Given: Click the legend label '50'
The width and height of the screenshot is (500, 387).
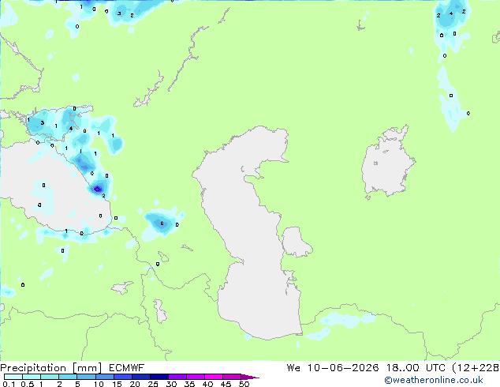Looking at the screenshot, I should point(244,384).
